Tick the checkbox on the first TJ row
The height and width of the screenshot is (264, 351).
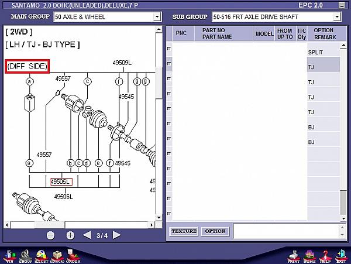click(169, 64)
